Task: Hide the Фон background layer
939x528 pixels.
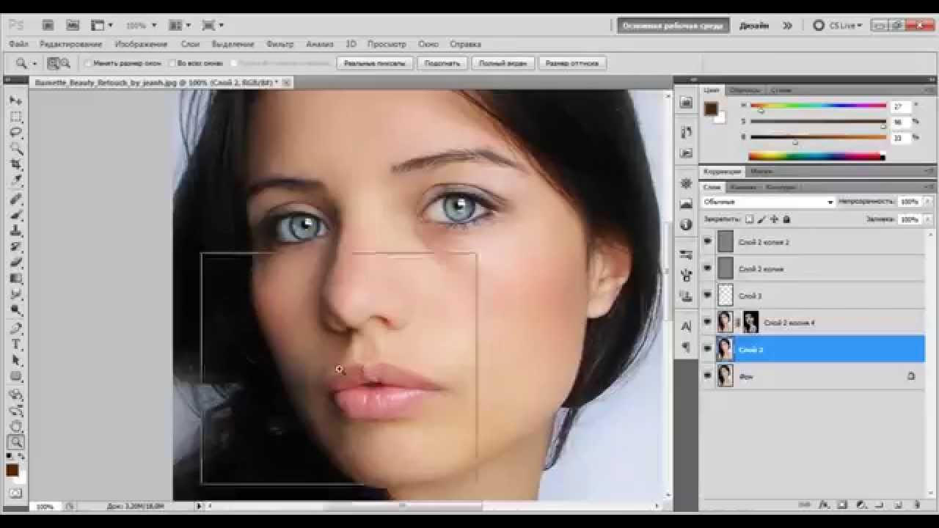Action: pyautogui.click(x=707, y=375)
